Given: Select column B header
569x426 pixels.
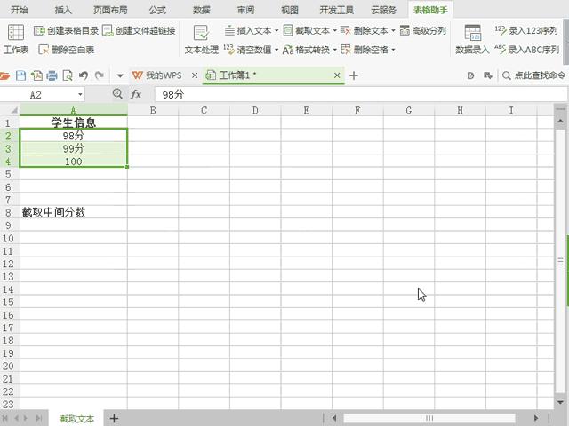Looking at the screenshot, I should 153,110.
